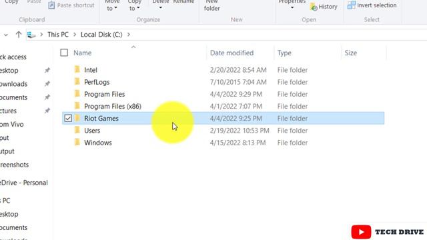Sort by Size column

[x=351, y=53]
